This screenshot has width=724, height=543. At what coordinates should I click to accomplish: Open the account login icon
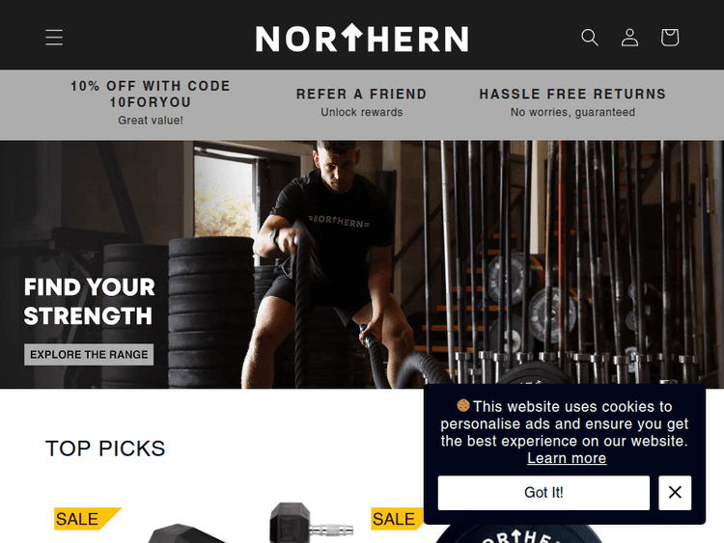point(629,38)
